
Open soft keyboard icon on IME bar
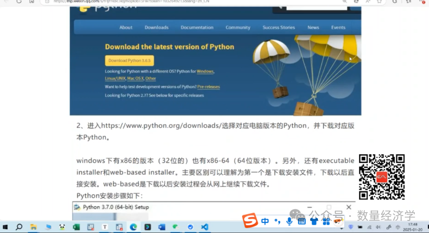coord(301,221)
